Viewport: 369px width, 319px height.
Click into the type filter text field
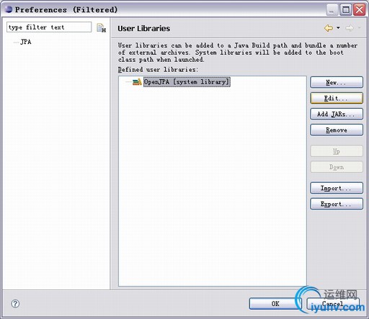(49, 27)
